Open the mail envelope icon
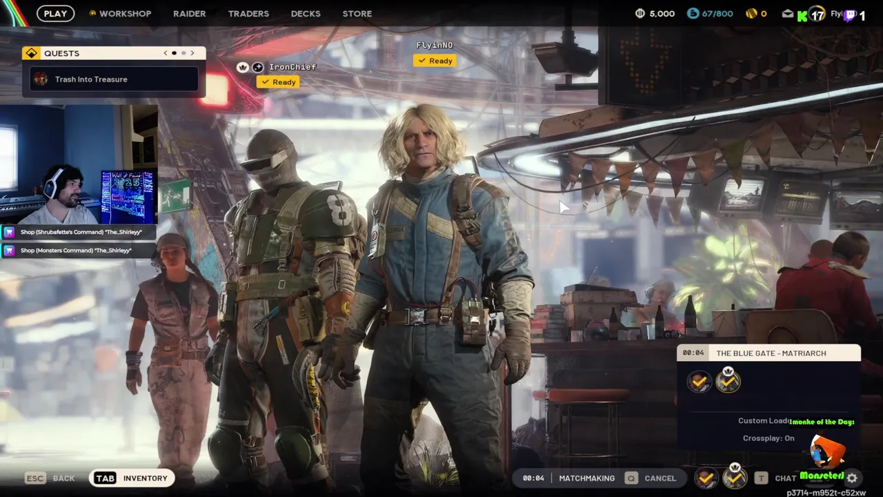The height and width of the screenshot is (497, 883). (787, 13)
